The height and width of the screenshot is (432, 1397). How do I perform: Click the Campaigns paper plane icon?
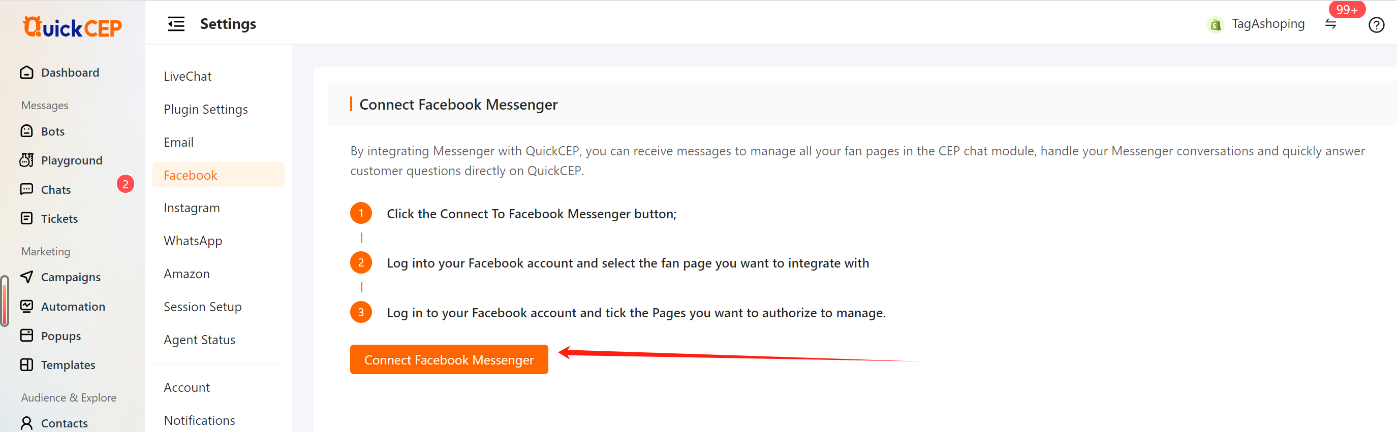26,277
